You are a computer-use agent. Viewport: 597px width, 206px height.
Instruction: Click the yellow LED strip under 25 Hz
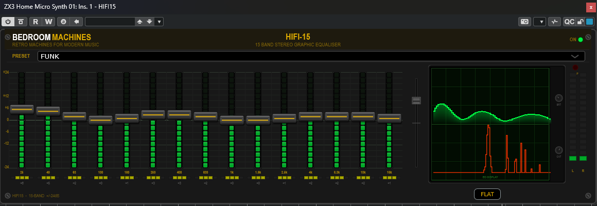point(22,178)
